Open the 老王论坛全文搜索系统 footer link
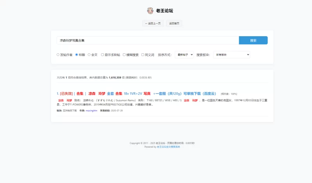This screenshot has width=312, height=183. pos(168,147)
